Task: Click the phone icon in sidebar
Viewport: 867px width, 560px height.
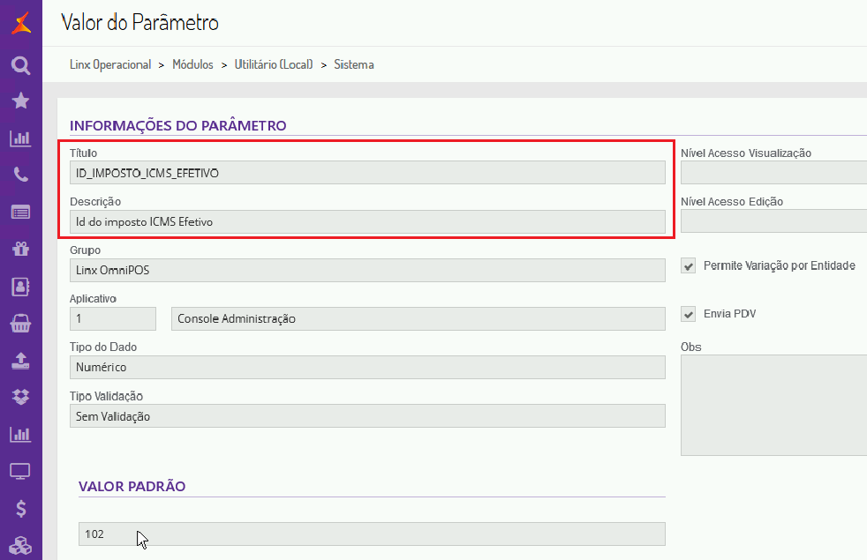Action: click(x=20, y=175)
